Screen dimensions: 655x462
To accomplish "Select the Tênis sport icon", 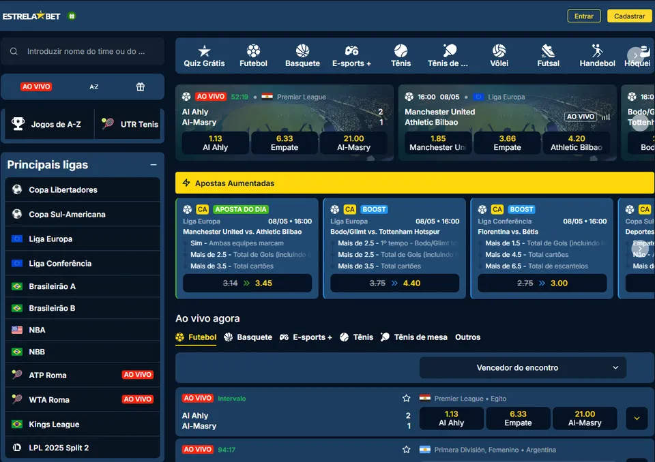I will pos(401,51).
